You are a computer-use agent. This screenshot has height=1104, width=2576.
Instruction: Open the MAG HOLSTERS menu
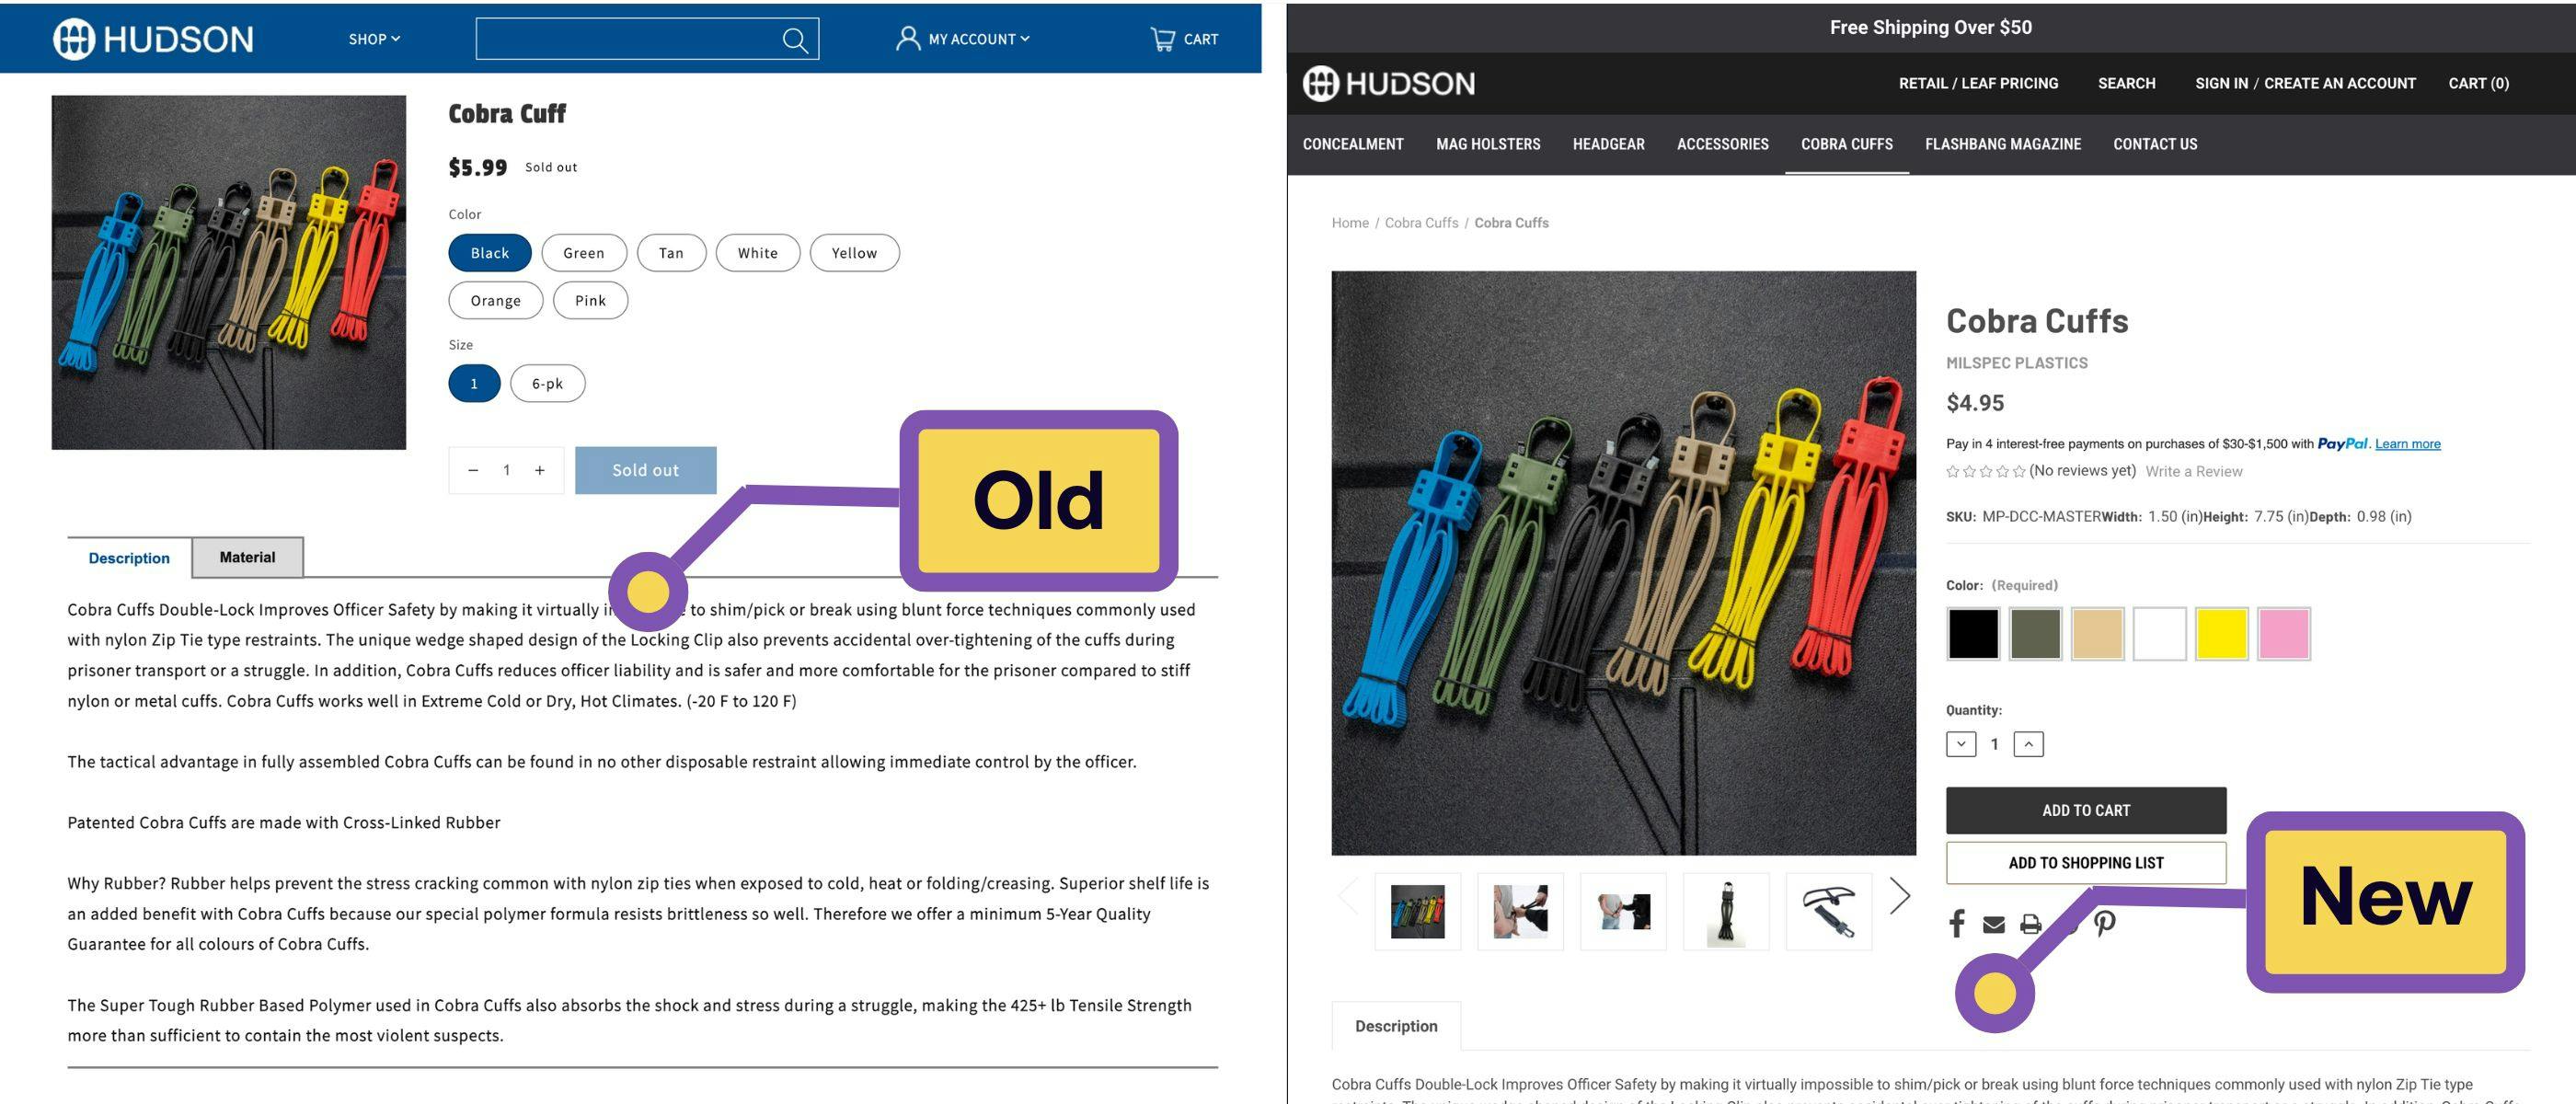click(x=1488, y=144)
